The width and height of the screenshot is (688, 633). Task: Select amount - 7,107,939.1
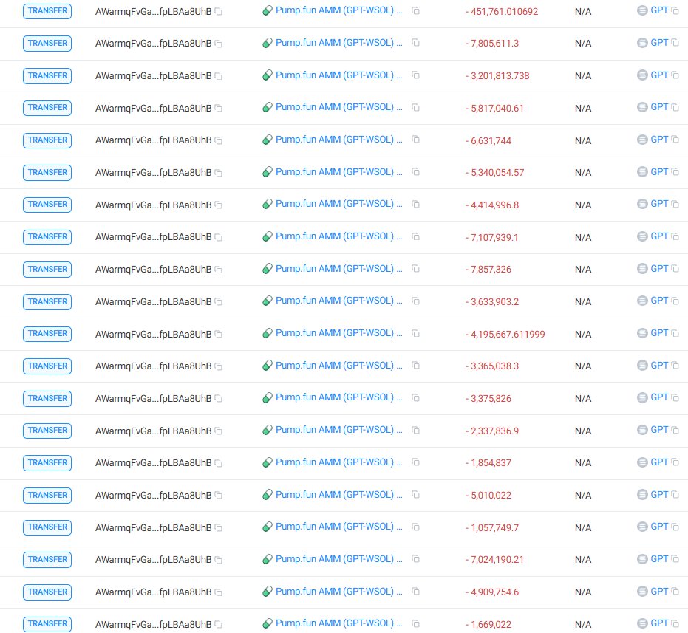[492, 238]
